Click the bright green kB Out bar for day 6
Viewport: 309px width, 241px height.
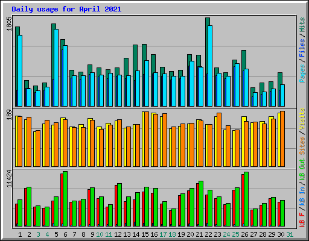pos(65,199)
